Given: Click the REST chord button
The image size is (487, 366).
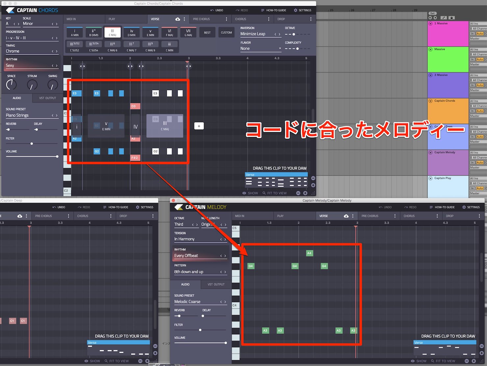Looking at the screenshot, I should click(207, 33).
